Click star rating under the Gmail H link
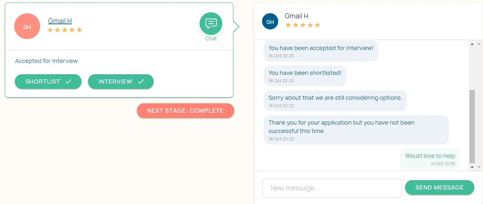483x204 pixels. (65, 30)
